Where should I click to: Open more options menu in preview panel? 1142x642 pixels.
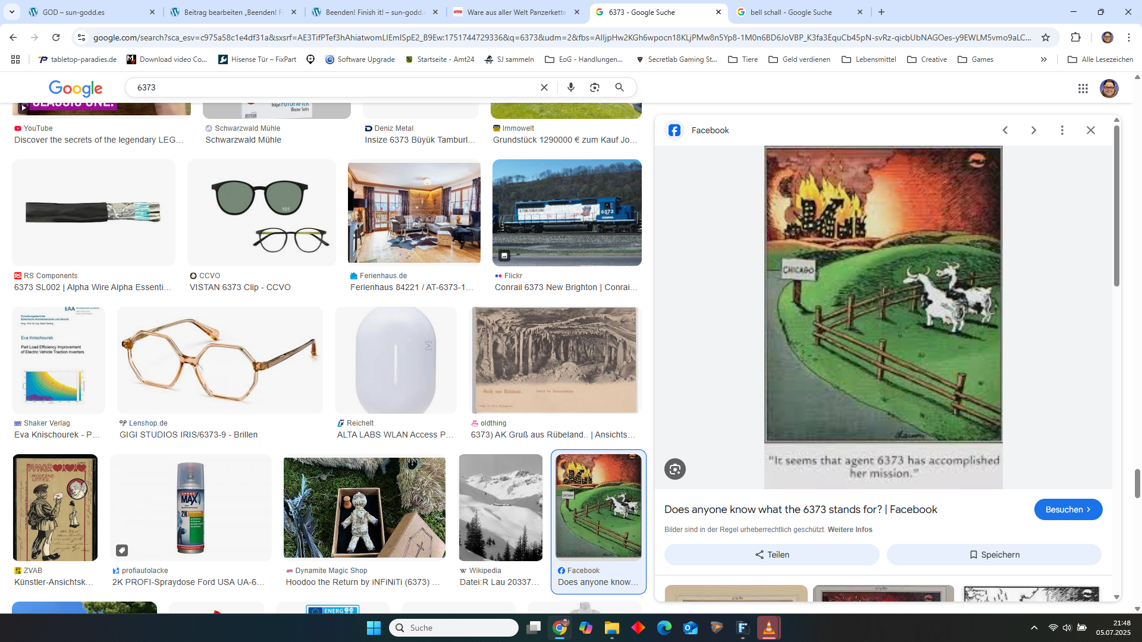pos(1062,130)
